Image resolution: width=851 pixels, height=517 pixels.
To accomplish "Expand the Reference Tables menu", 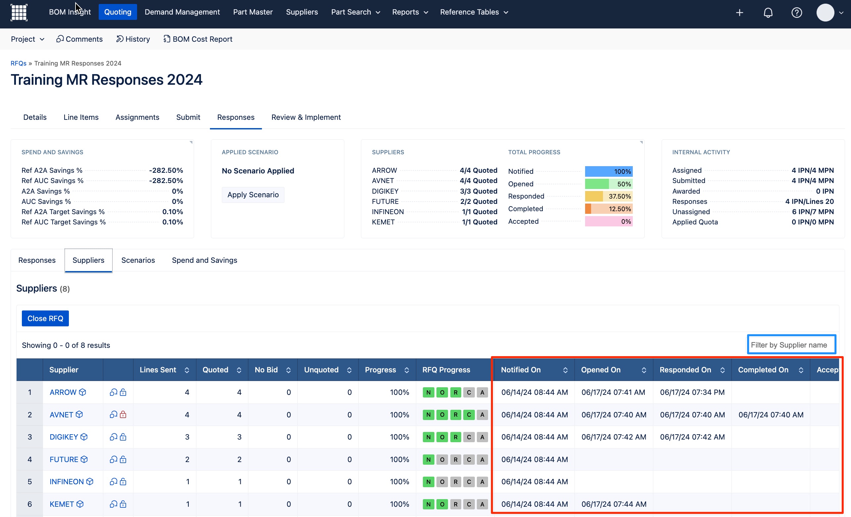I will 474,12.
